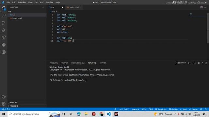Open the File menu

8,2
